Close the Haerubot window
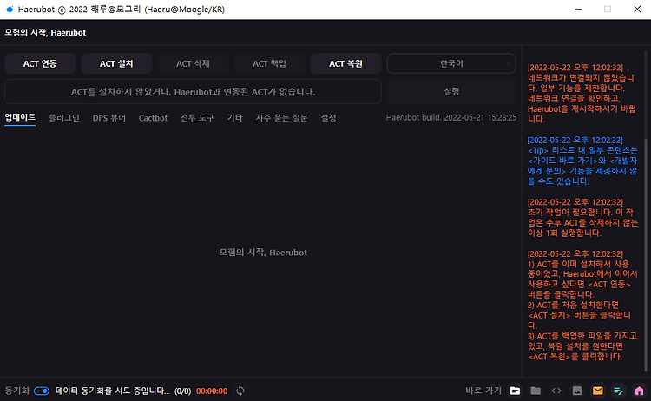651x401 pixels. 637,10
